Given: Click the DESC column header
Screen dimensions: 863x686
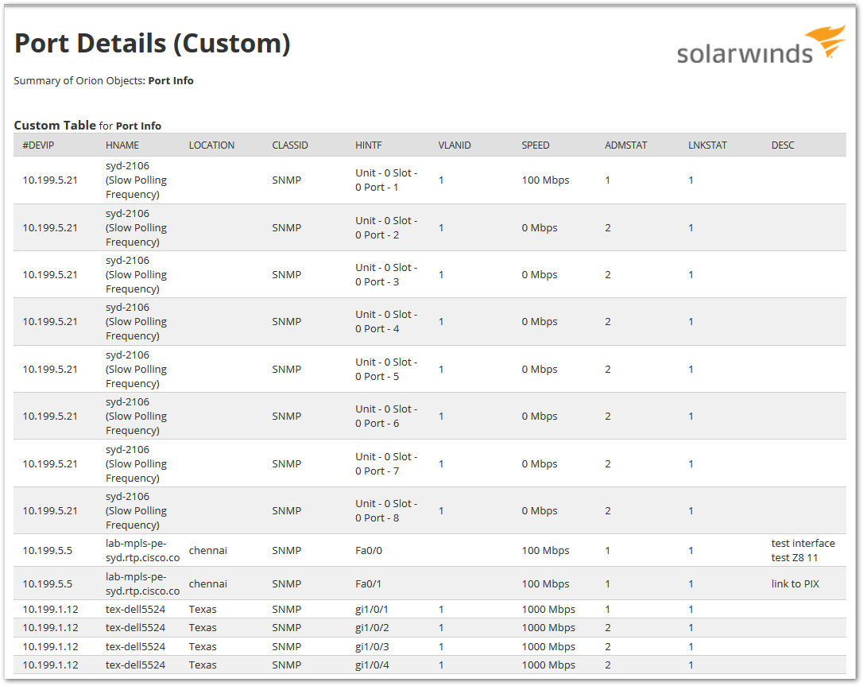Looking at the screenshot, I should (783, 145).
